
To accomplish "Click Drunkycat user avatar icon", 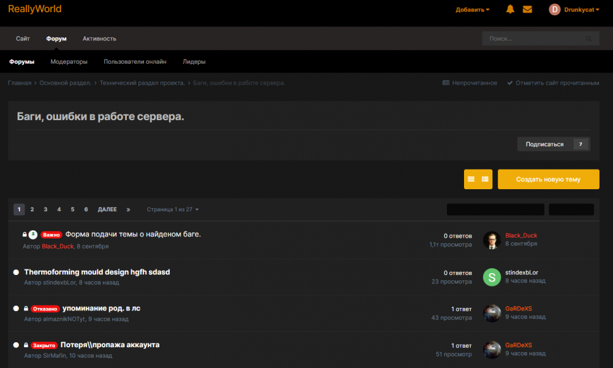I will coord(554,9).
